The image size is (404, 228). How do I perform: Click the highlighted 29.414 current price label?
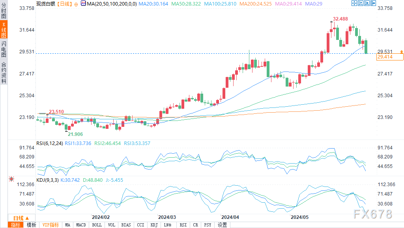tap(389, 57)
